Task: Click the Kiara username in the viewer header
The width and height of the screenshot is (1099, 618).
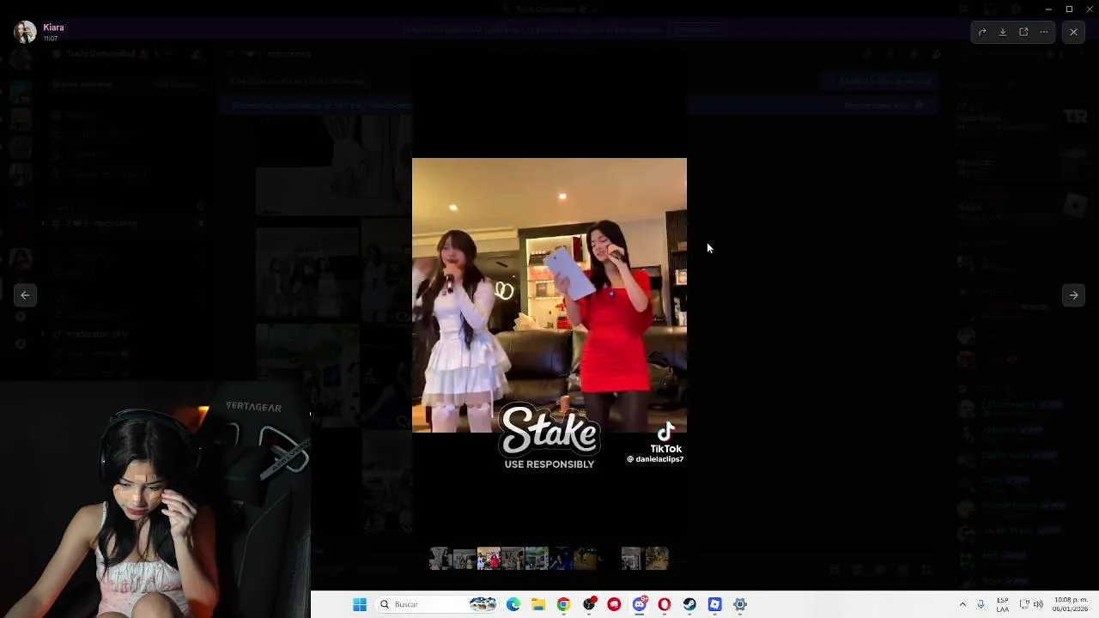Action: click(53, 27)
